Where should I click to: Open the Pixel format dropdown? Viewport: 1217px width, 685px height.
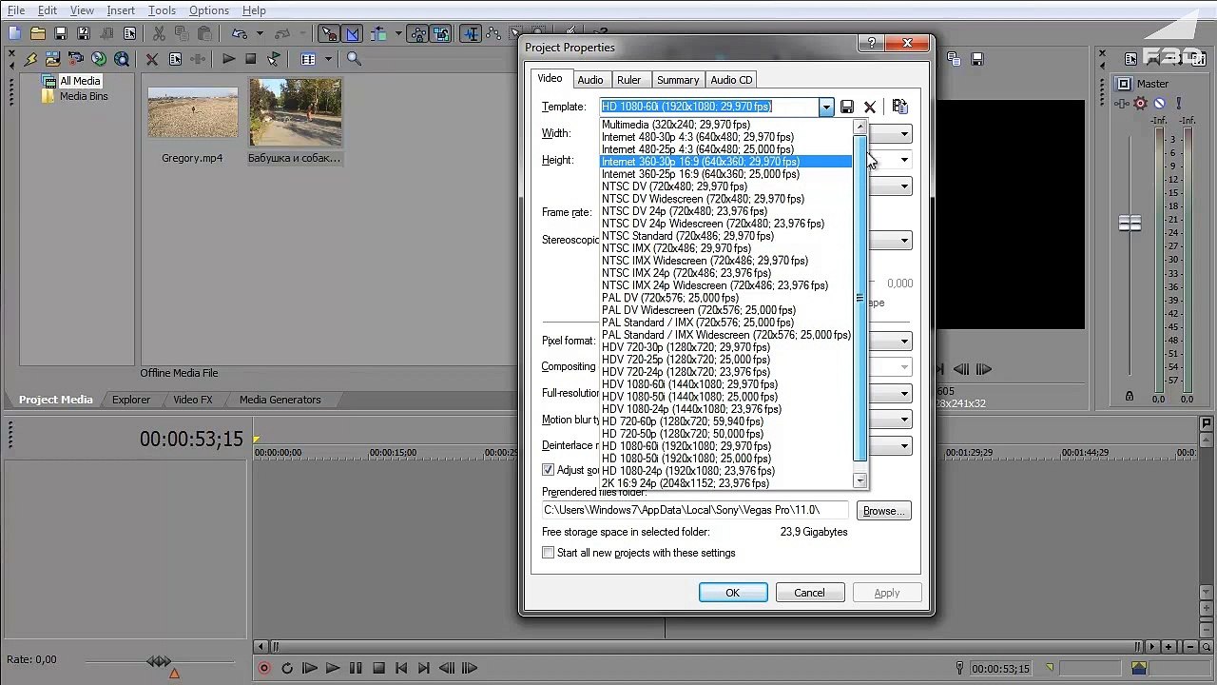(x=904, y=342)
